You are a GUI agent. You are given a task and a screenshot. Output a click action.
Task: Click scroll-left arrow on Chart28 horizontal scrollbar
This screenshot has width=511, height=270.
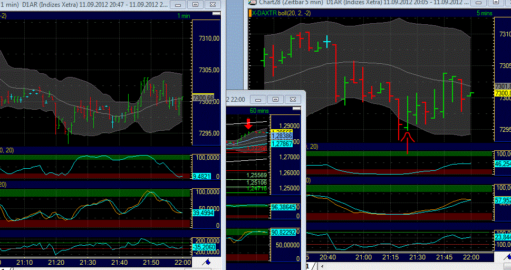pos(322,266)
